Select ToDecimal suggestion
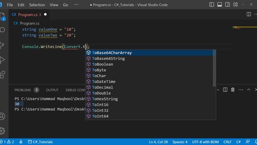Image resolution: width=257 pixels, height=145 pixels. coord(149,87)
